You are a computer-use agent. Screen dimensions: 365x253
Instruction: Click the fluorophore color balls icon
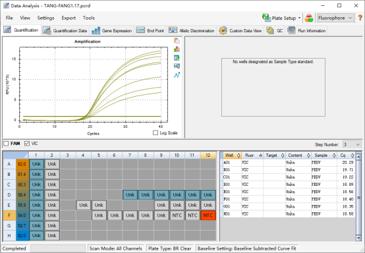point(308,18)
